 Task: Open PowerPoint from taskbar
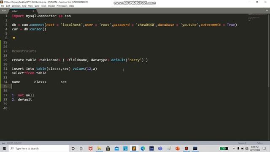(x=178, y=148)
